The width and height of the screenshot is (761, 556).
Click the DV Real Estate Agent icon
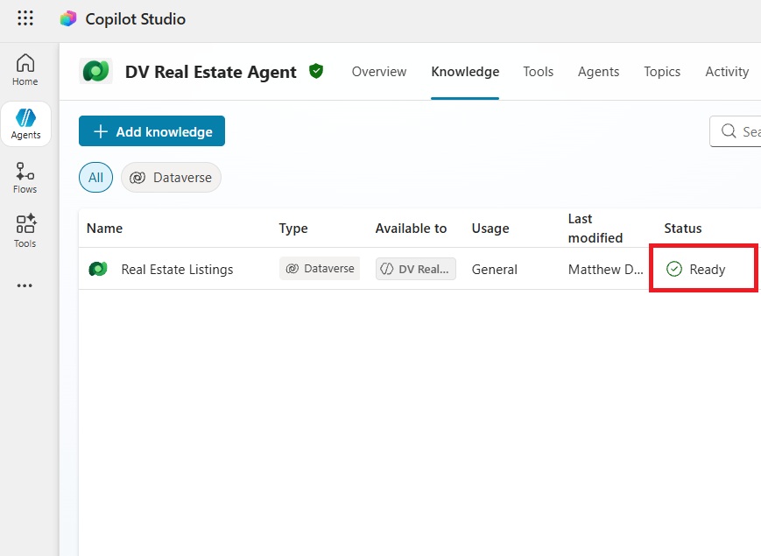(x=95, y=72)
